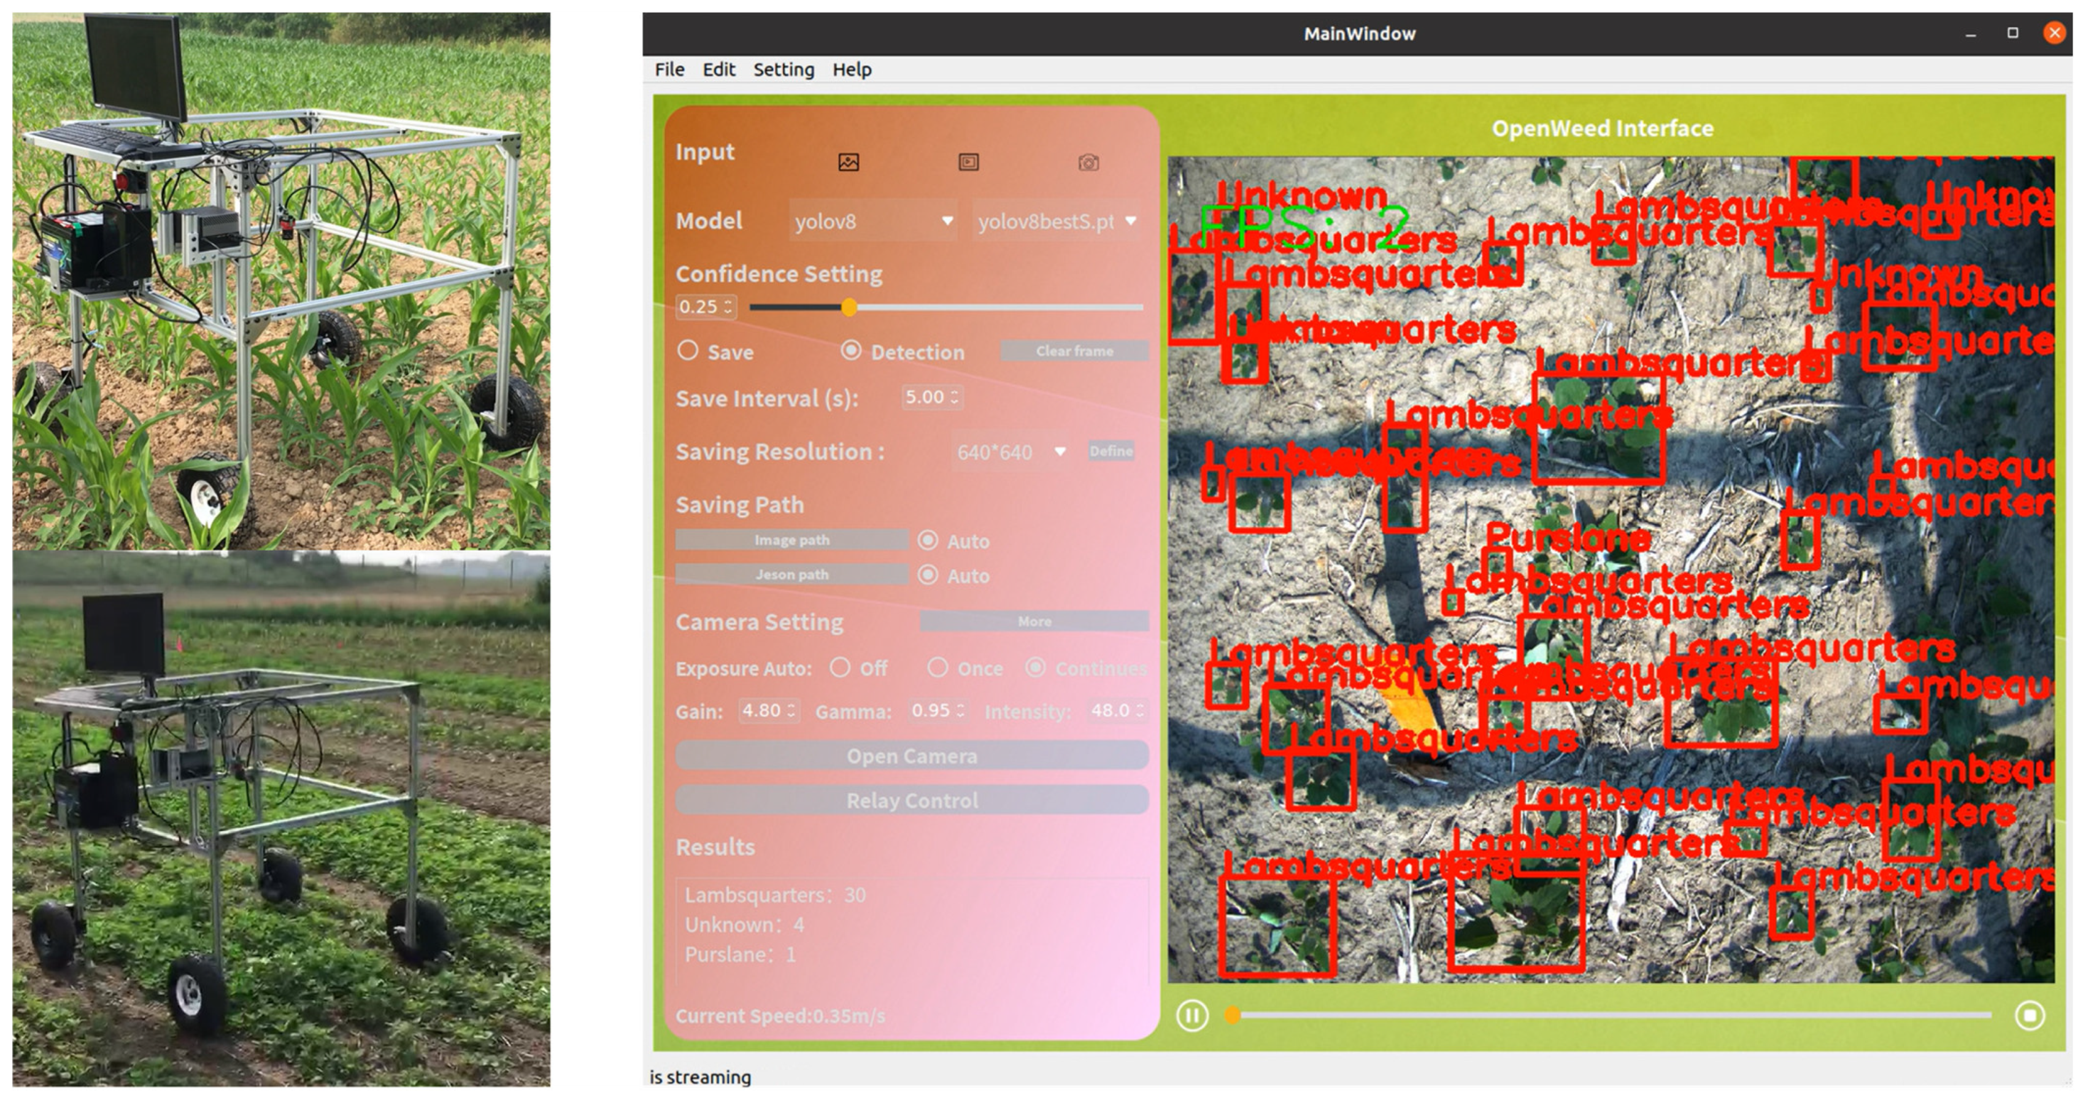Click the confidence slider handle
This screenshot has width=2083, height=1098.
click(849, 307)
